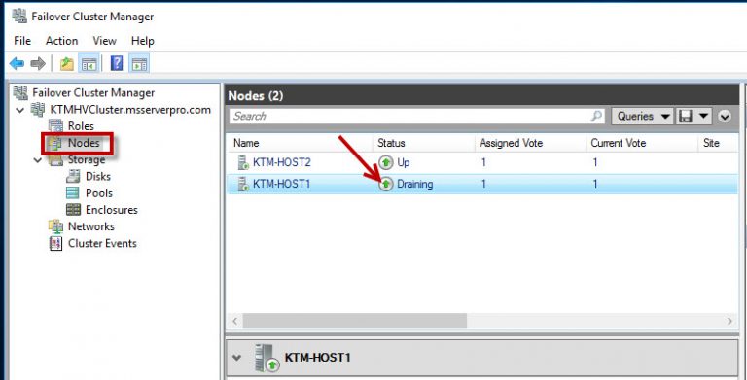
Task: Click KTM-HOST1 Current Vote value 1
Action: click(x=594, y=184)
